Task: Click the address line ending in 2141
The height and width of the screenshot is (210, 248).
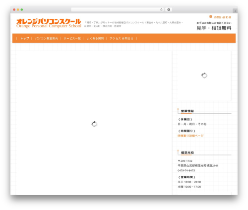Action: 198,165
